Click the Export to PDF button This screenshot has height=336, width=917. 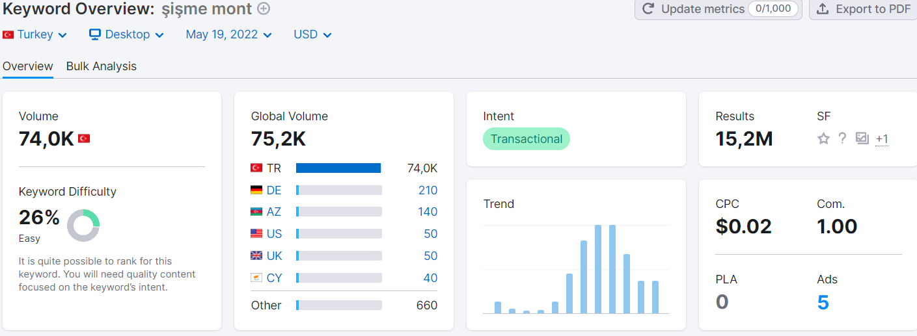(864, 9)
